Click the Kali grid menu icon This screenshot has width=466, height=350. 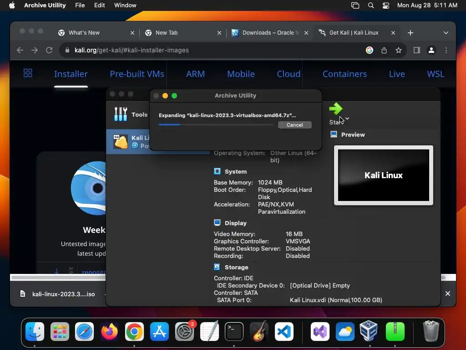tap(28, 73)
